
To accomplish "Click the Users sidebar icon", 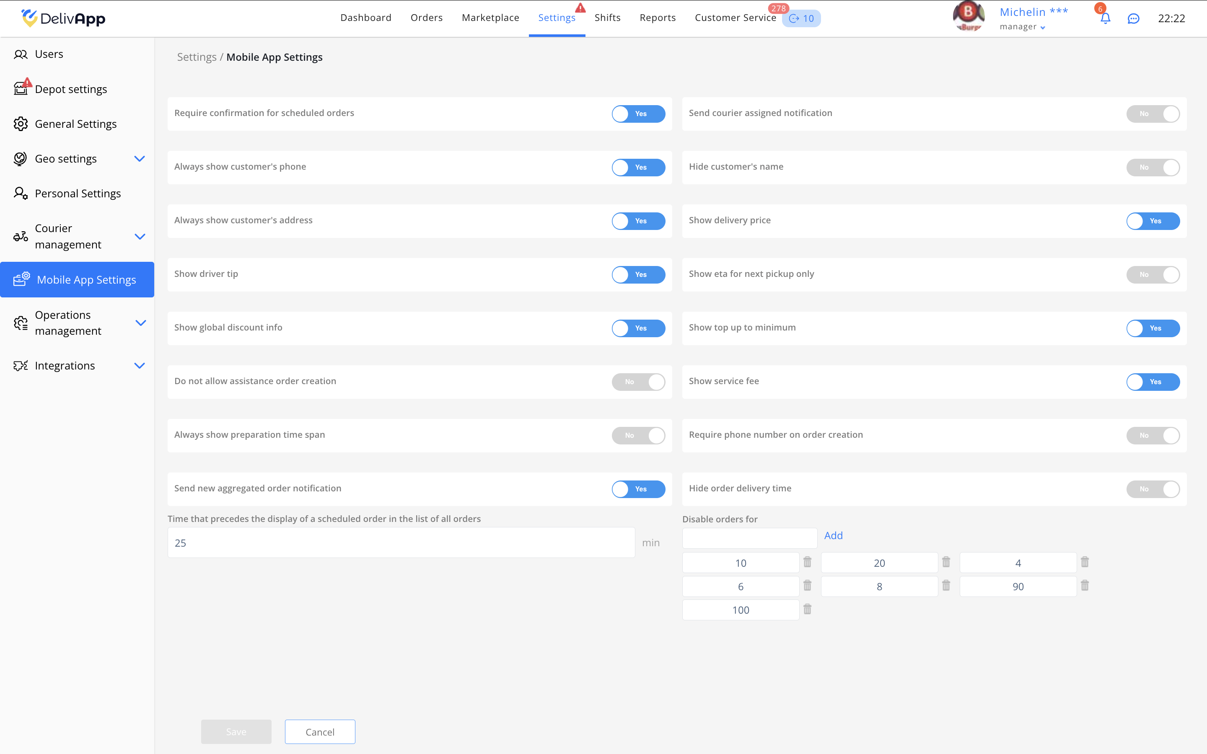I will coord(21,54).
